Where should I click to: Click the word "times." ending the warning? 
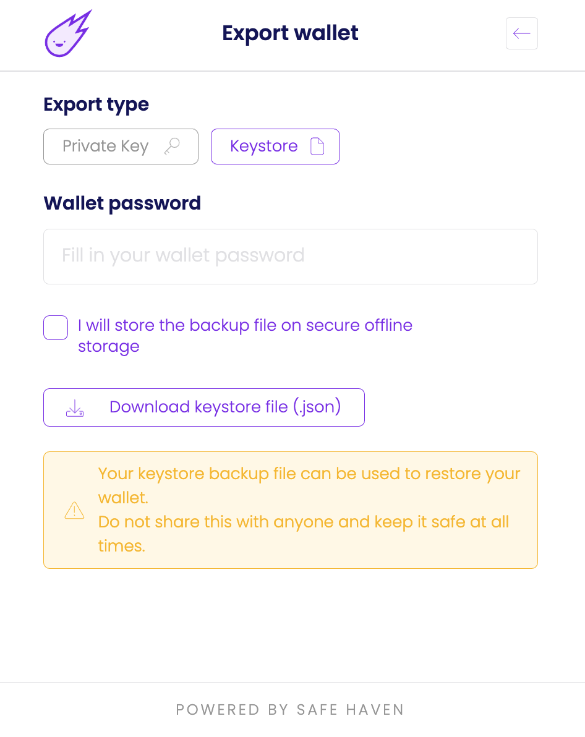pos(122,545)
